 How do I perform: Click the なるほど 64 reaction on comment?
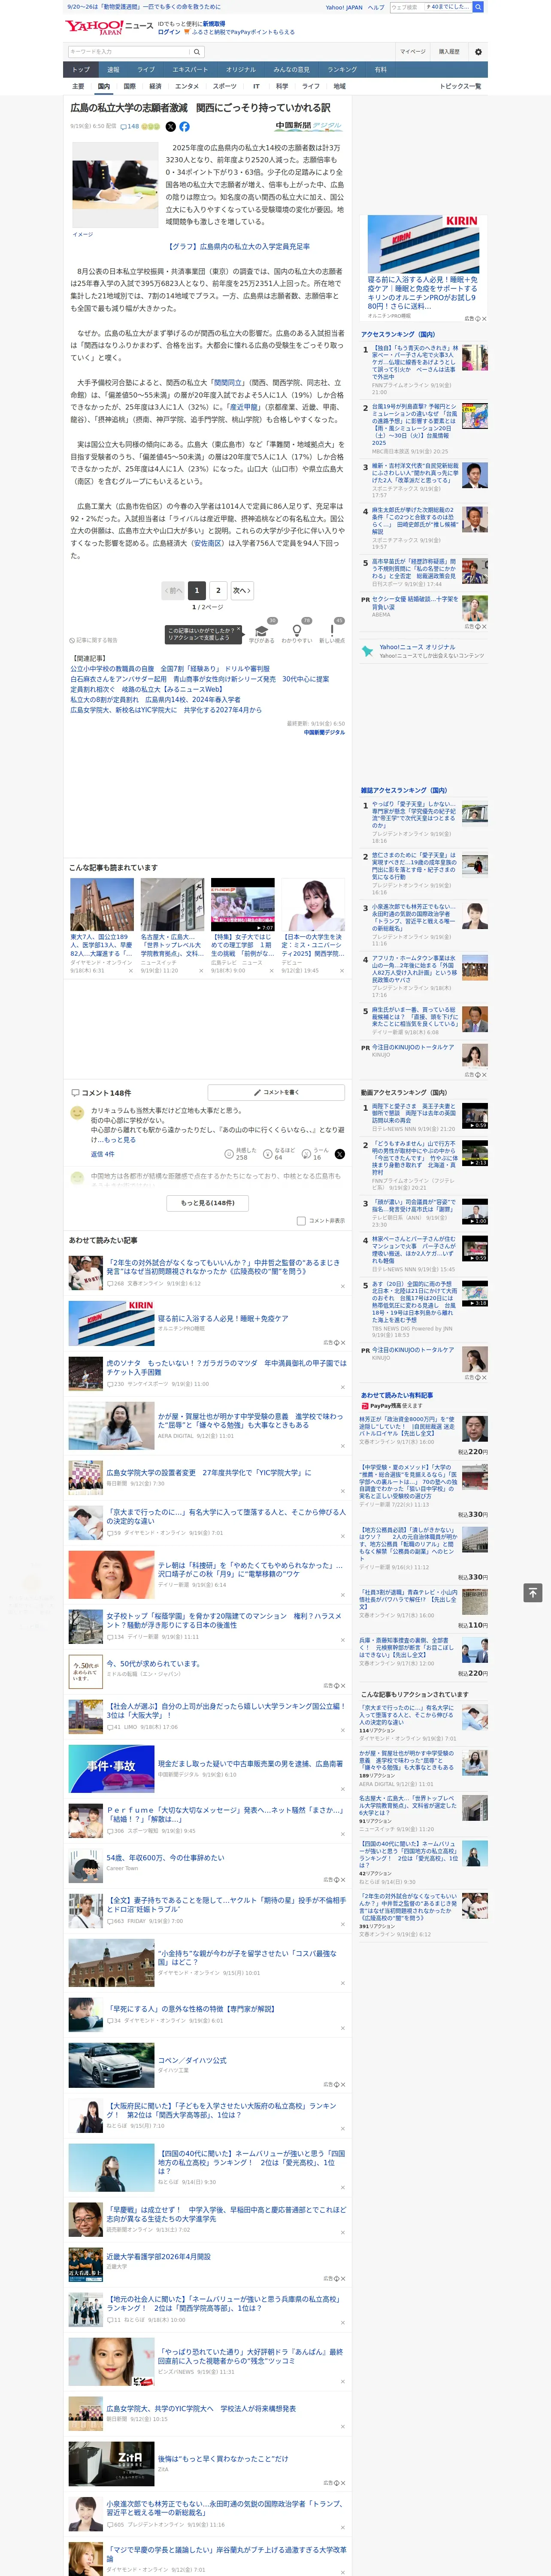point(279,1154)
